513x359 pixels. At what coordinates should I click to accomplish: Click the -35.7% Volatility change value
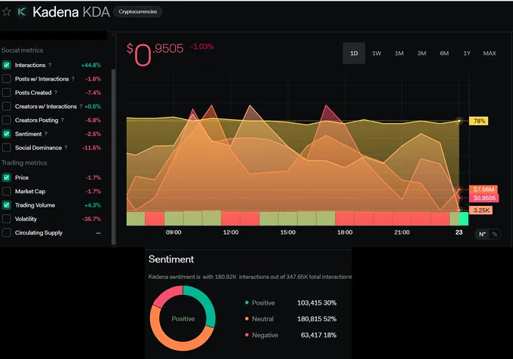91,219
